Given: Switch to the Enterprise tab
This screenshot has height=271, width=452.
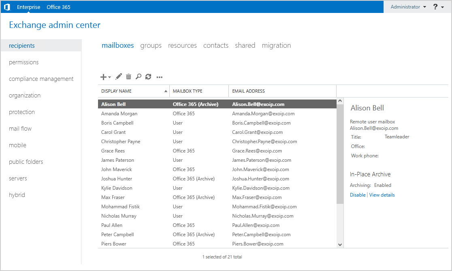Looking at the screenshot, I should (x=28, y=7).
